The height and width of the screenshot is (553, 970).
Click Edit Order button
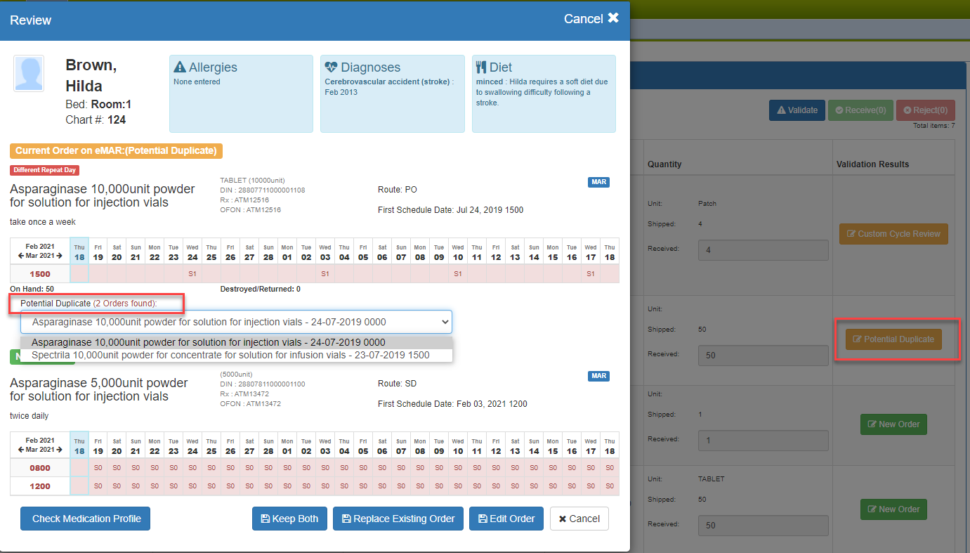click(x=506, y=519)
